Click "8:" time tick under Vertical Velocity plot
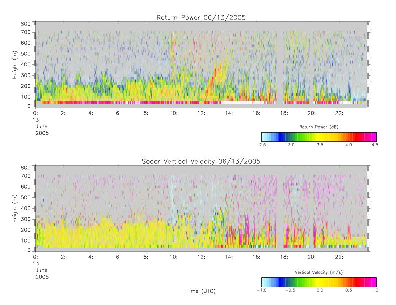The width and height of the screenshot is (396, 305). pos(146,257)
